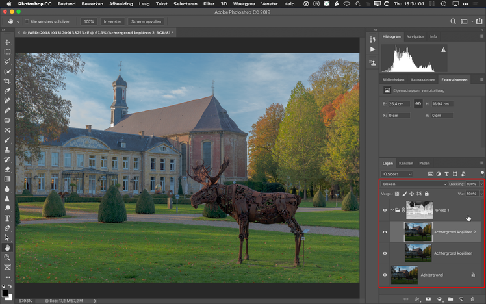Switch to the Navigator tab

[415, 36]
